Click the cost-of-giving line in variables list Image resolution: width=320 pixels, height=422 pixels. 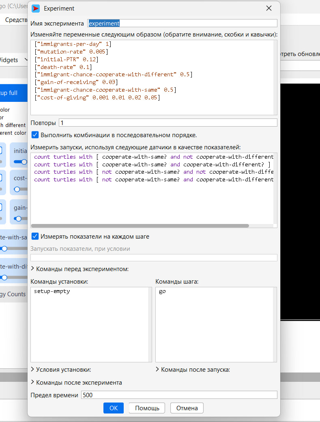[x=97, y=97]
